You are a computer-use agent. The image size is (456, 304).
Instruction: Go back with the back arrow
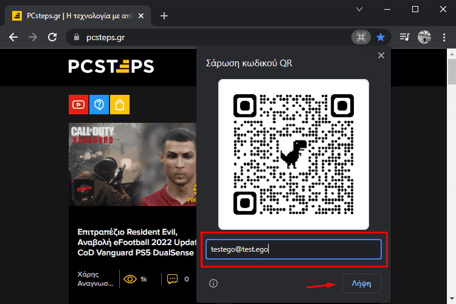click(x=13, y=37)
